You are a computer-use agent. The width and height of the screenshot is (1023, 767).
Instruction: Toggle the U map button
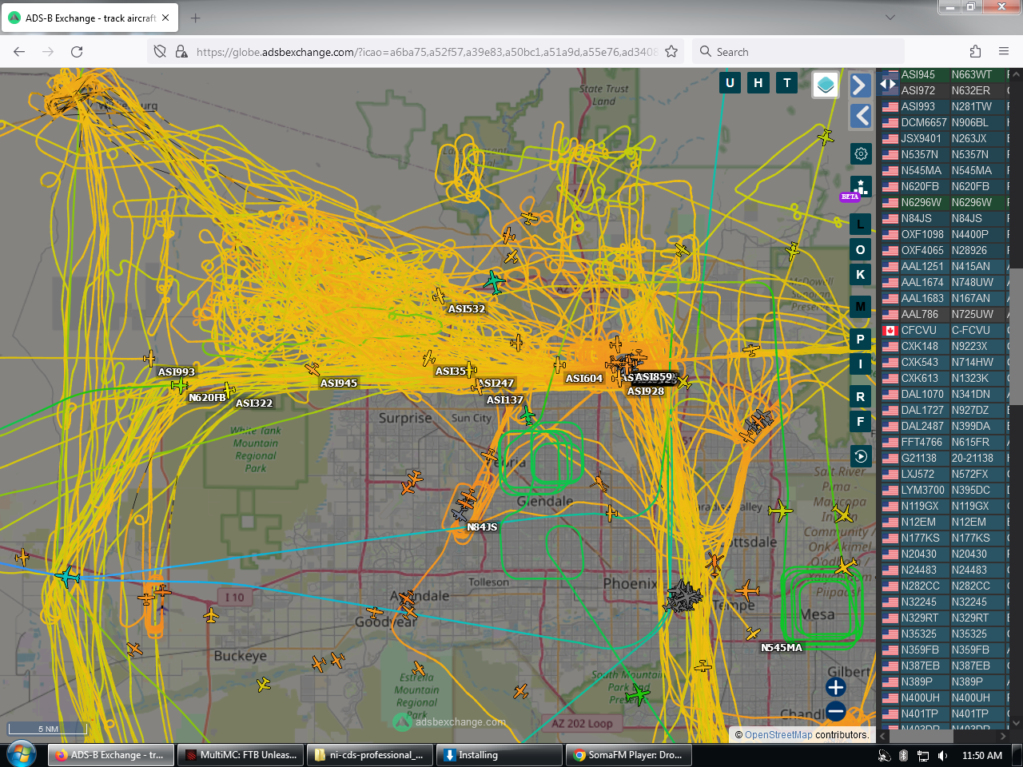(730, 82)
